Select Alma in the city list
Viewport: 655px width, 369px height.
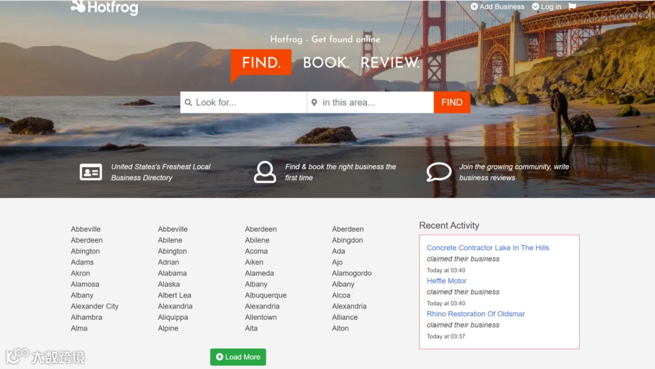79,328
